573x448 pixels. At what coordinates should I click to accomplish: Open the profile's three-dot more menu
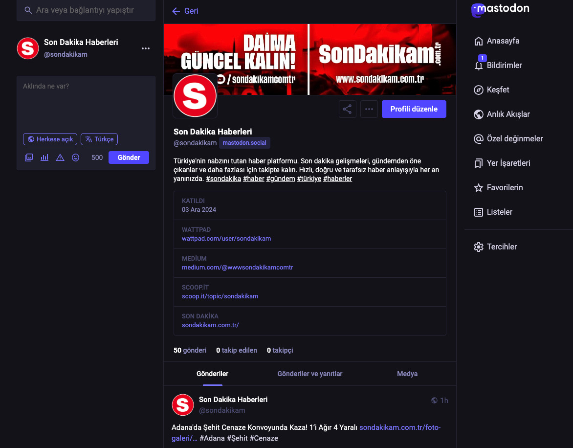(x=369, y=109)
